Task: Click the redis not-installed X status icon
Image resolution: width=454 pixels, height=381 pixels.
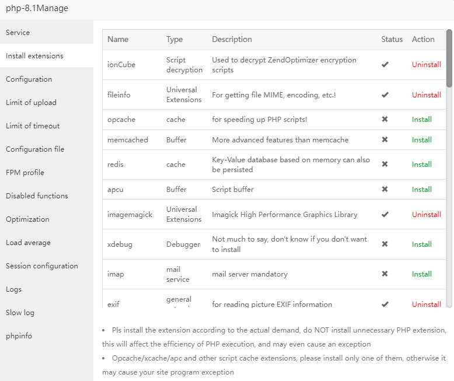Action: [385, 165]
